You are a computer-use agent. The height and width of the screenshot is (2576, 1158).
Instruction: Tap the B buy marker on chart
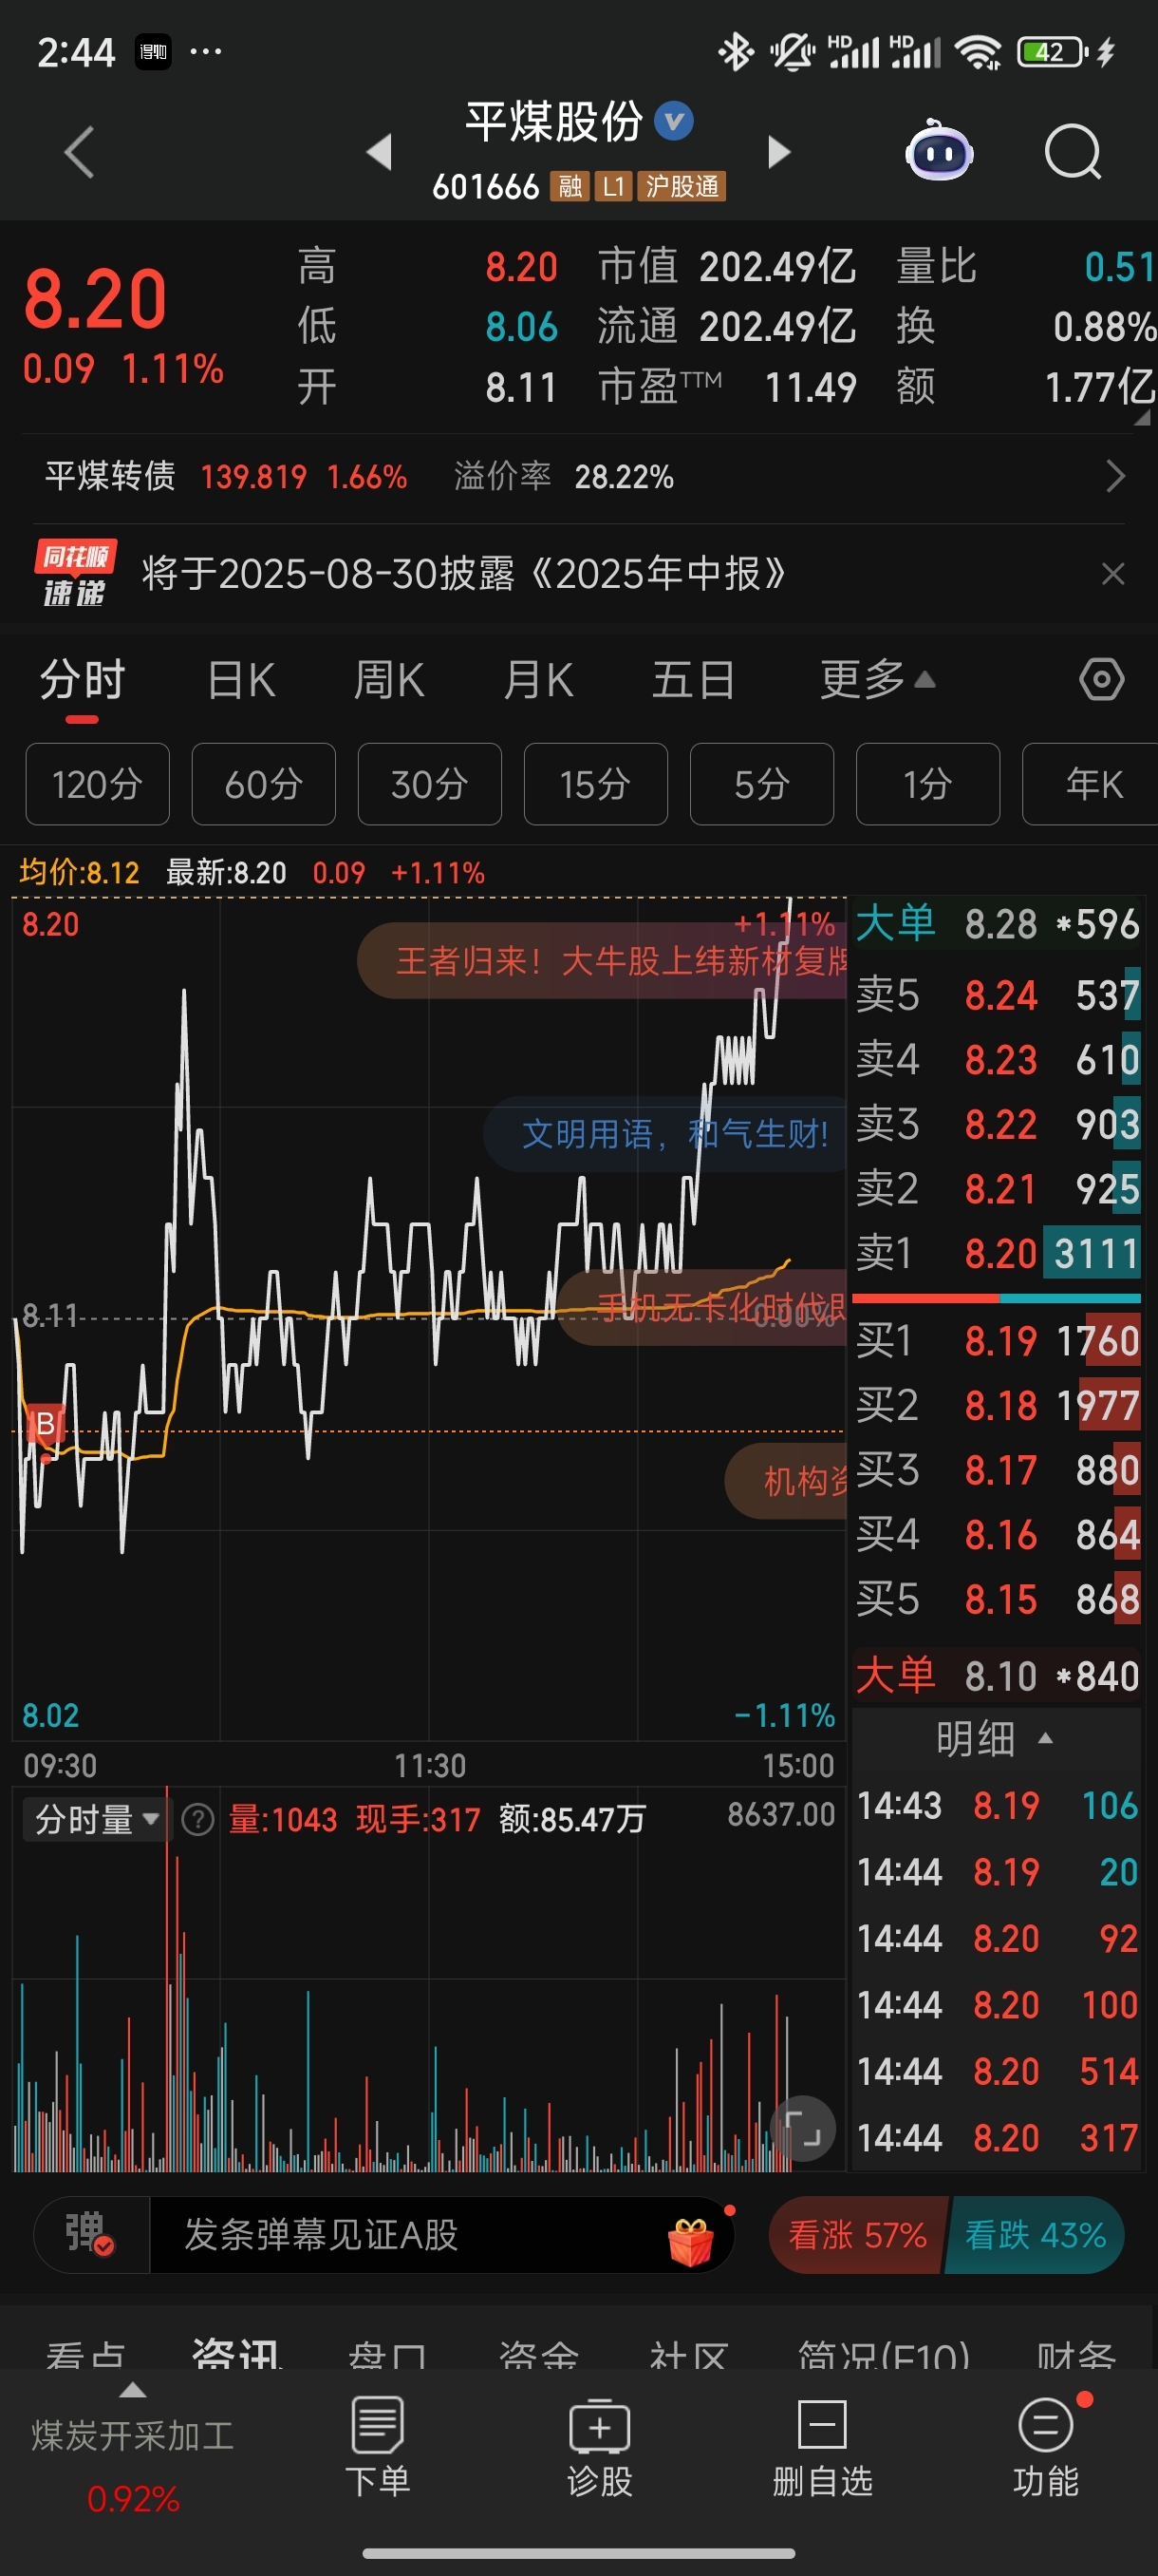coord(46,1424)
